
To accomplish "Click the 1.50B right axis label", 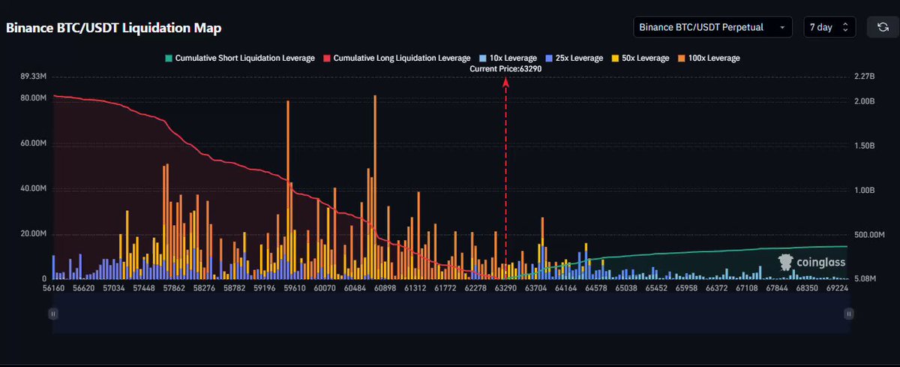I will pos(863,146).
